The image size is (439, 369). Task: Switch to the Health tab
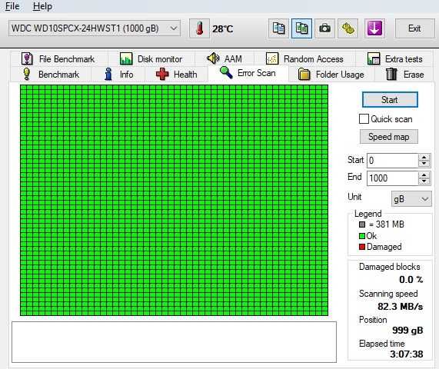click(x=177, y=75)
